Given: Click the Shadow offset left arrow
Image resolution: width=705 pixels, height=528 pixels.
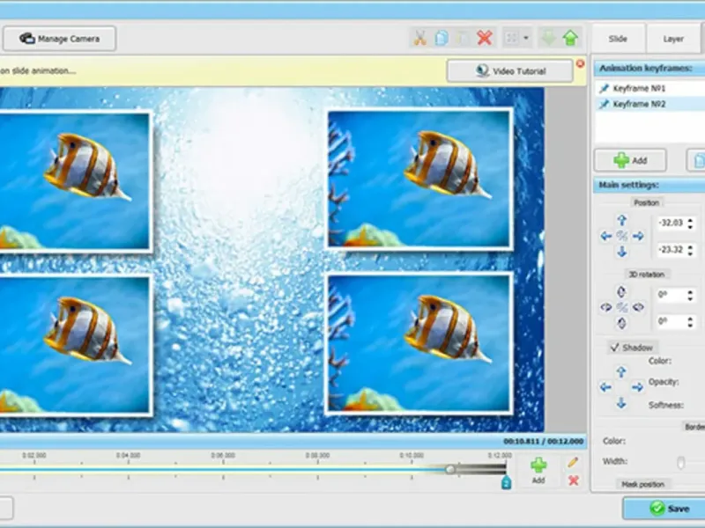Looking at the screenshot, I should click(605, 387).
